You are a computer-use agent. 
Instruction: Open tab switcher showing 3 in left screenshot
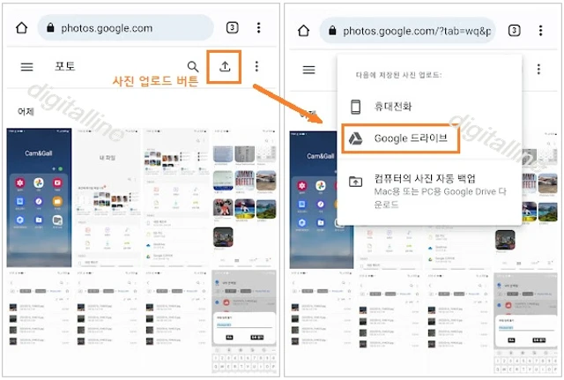232,27
